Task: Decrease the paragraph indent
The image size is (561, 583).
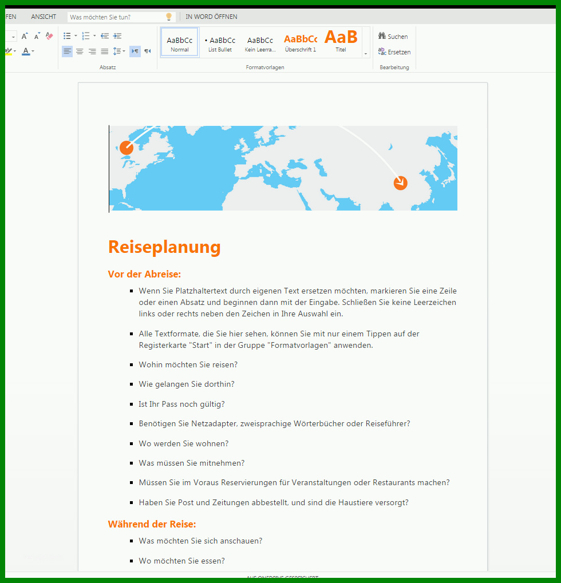Action: pyautogui.click(x=105, y=36)
